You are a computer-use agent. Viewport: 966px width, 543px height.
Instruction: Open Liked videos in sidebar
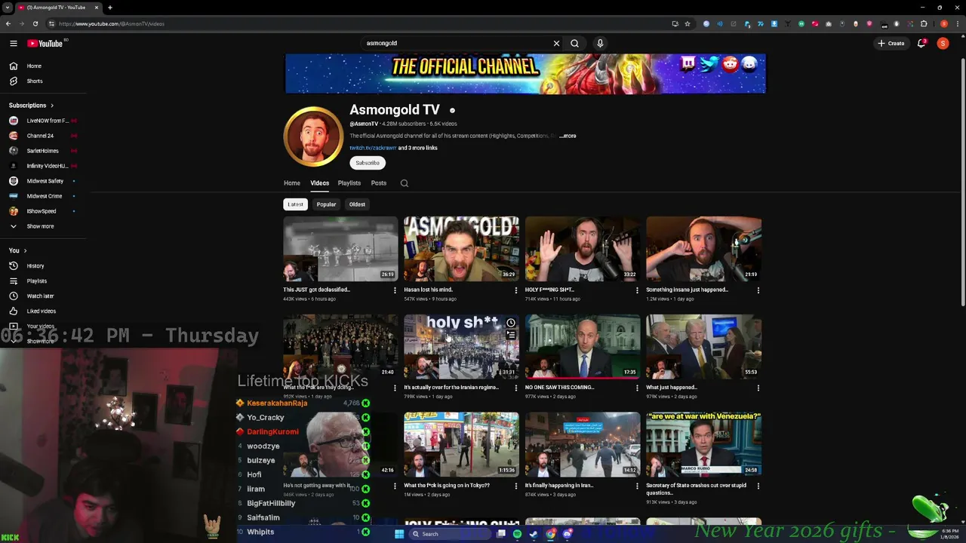click(x=43, y=311)
